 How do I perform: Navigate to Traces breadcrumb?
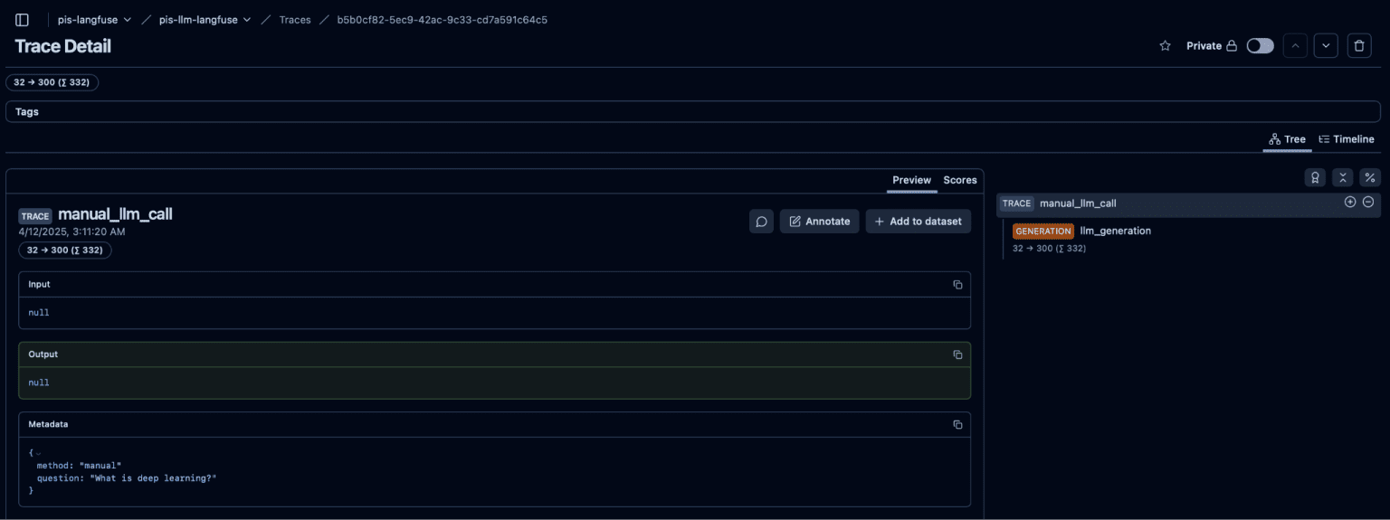pyautogui.click(x=295, y=19)
